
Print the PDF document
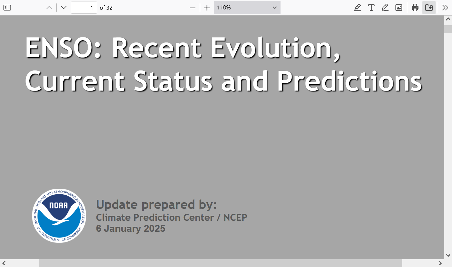coord(415,8)
